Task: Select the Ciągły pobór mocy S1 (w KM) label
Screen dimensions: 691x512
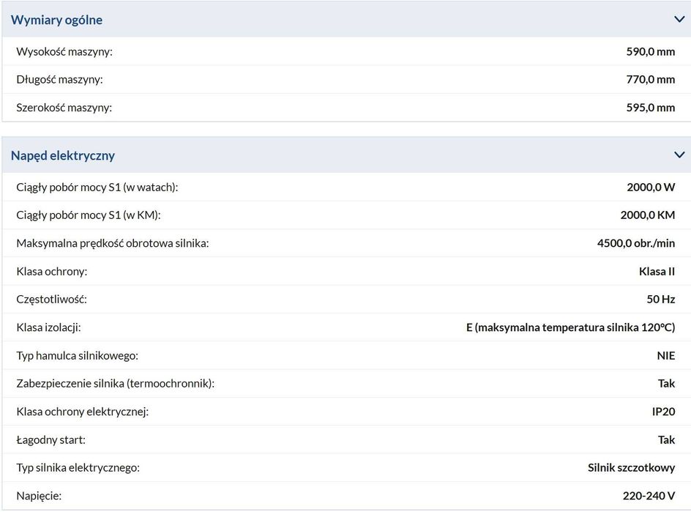Action: (x=89, y=215)
